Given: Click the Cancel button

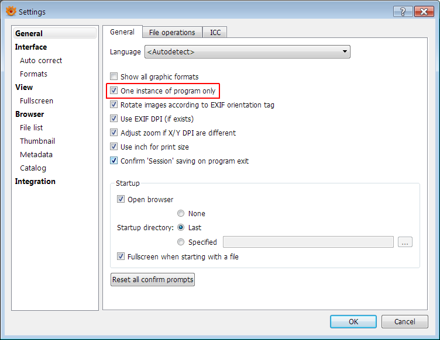Looking at the screenshot, I should coord(404,321).
